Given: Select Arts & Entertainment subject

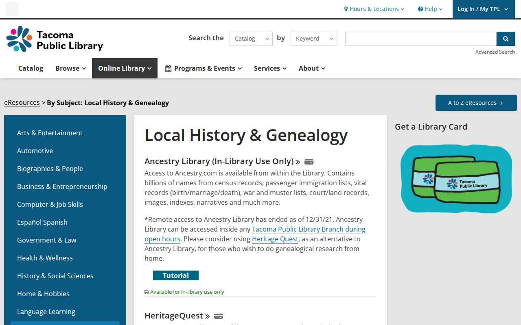Looking at the screenshot, I should click(50, 133).
